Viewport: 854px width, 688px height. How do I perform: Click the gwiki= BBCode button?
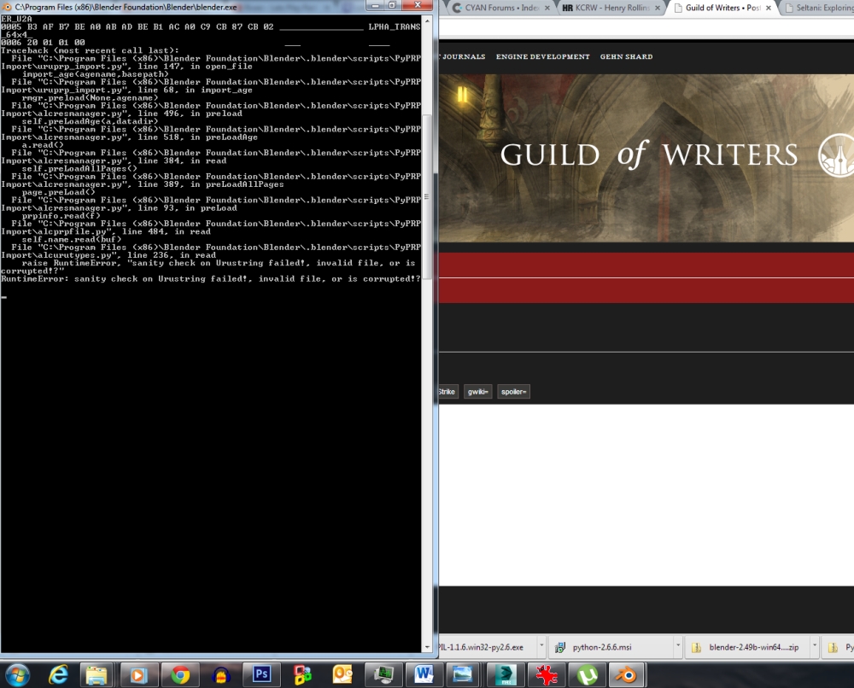coord(477,391)
